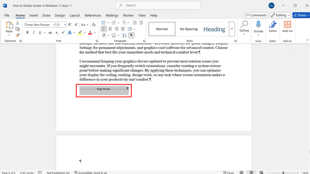Toggle show/hide paragraph marks

coord(131,35)
